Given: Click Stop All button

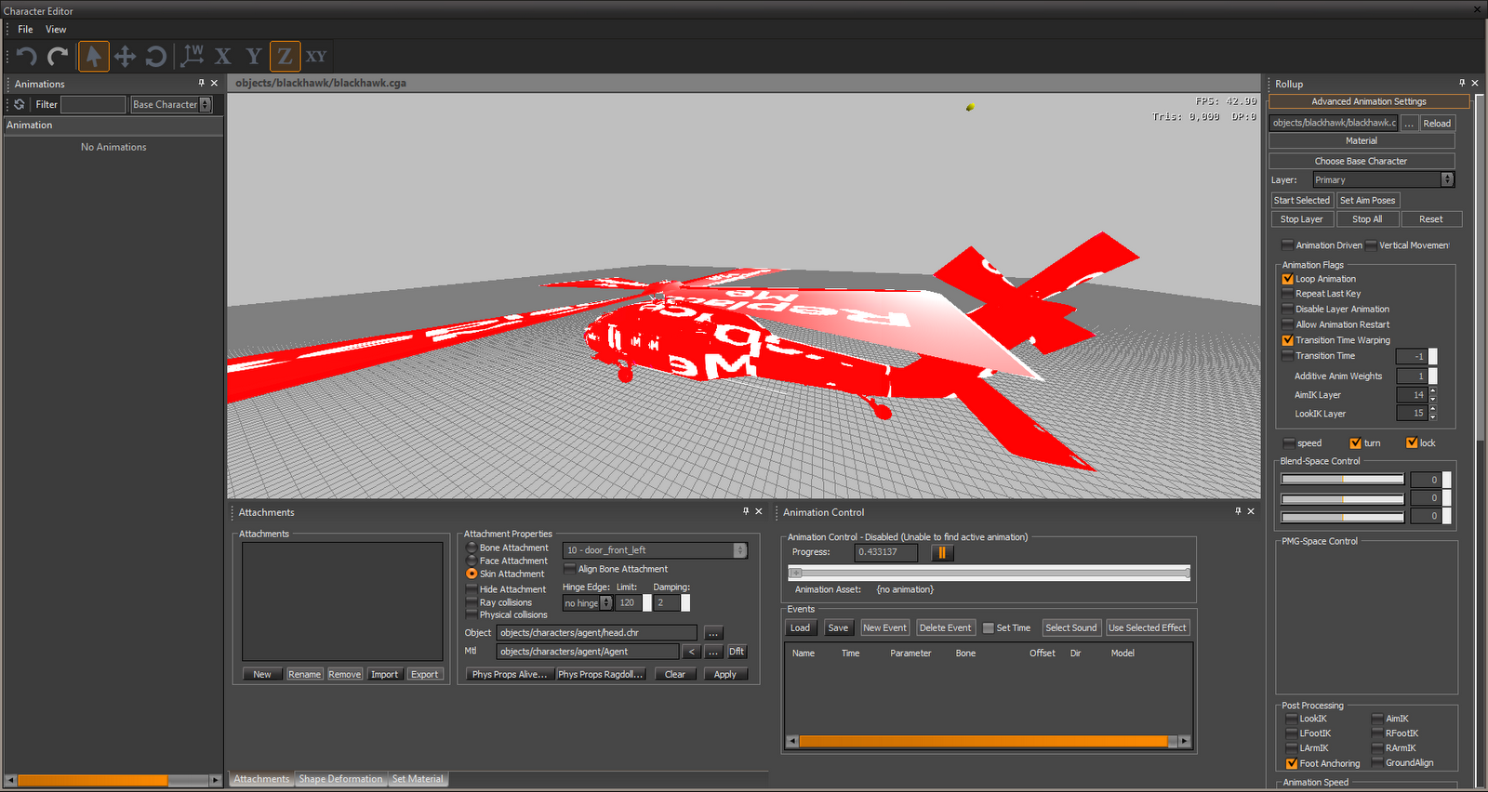Looking at the screenshot, I should pos(1367,219).
